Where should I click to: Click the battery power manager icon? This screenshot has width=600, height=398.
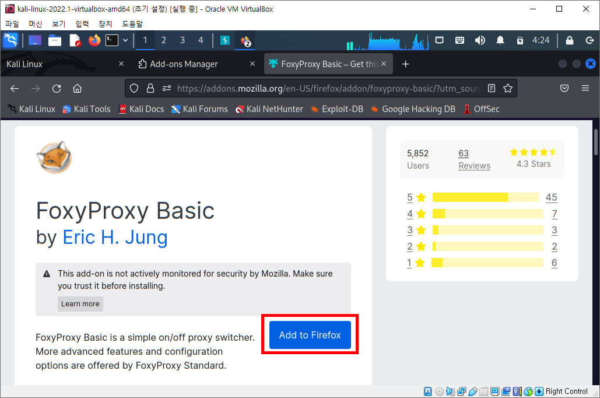(520, 40)
